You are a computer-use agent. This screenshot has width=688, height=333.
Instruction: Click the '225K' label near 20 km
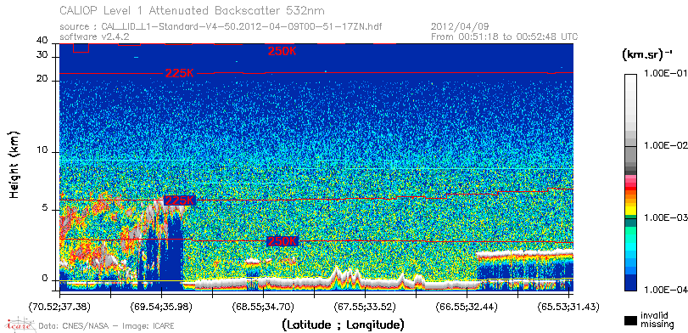click(180, 73)
